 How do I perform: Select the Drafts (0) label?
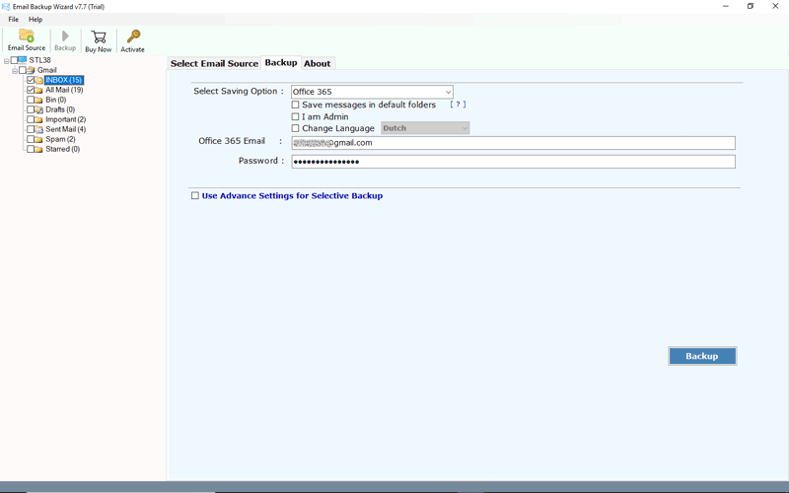(60, 109)
